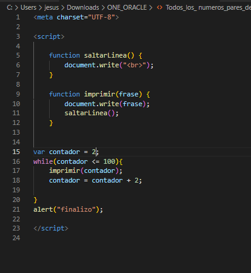
Task: Click the C: drive breadcrumb
Action: point(10,7)
